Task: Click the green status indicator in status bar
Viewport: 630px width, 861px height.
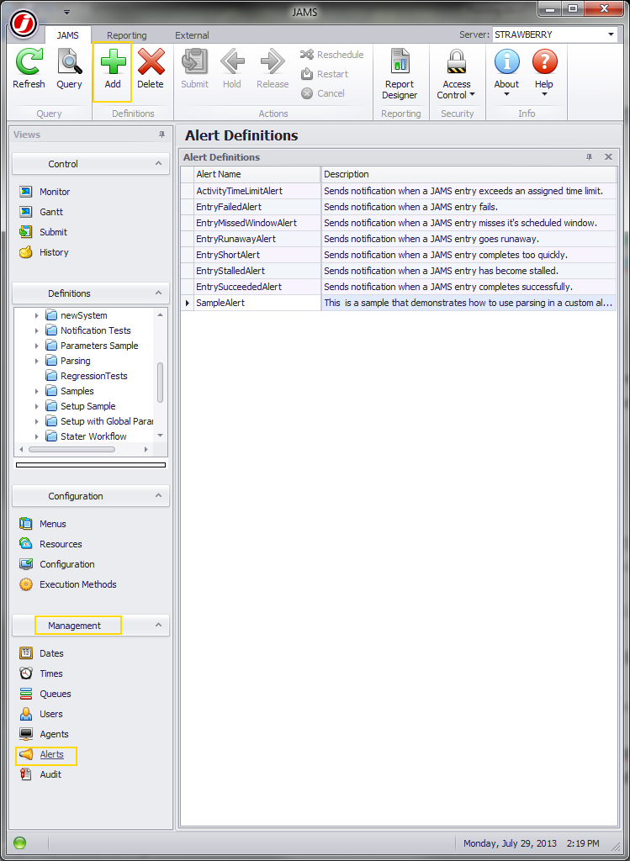Action: point(20,843)
